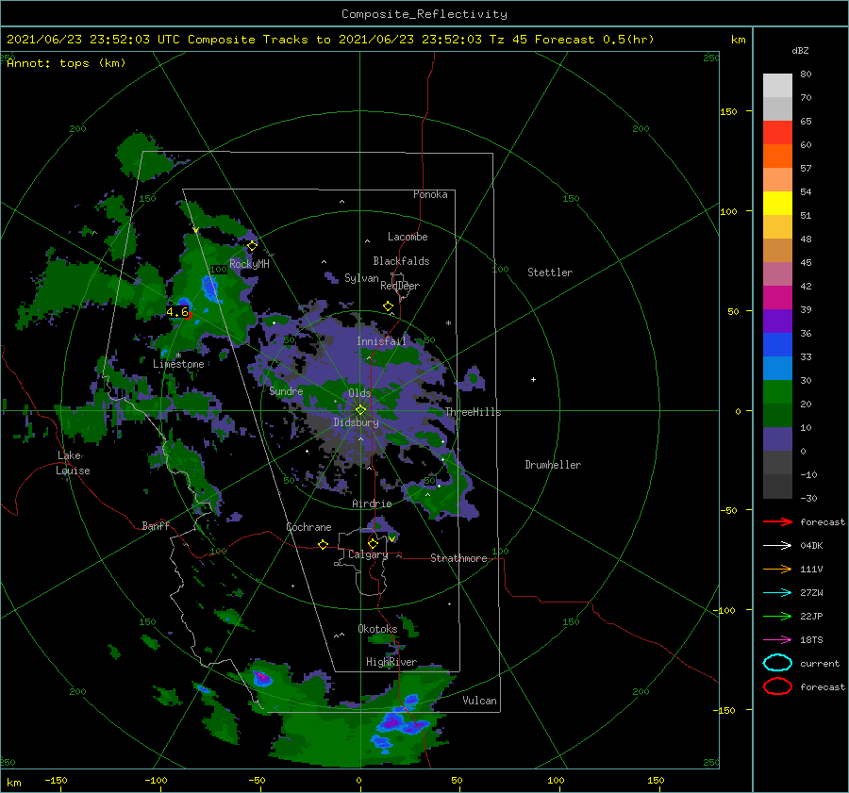Click the yellow diamond marker below RedDeer
The height and width of the screenshot is (793, 849).
point(388,306)
